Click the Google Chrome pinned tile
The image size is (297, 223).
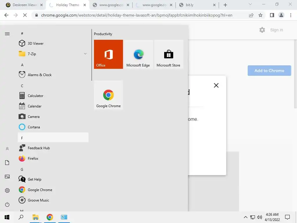(x=108, y=95)
